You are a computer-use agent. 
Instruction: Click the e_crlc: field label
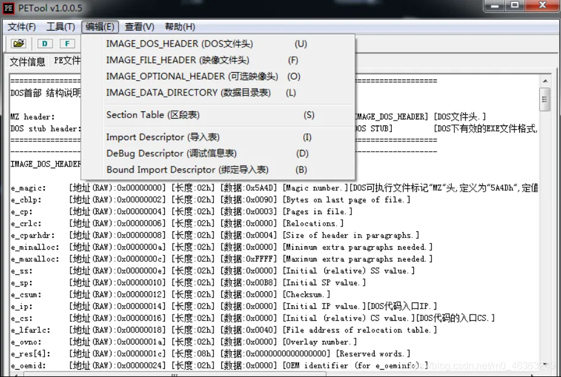[26, 223]
